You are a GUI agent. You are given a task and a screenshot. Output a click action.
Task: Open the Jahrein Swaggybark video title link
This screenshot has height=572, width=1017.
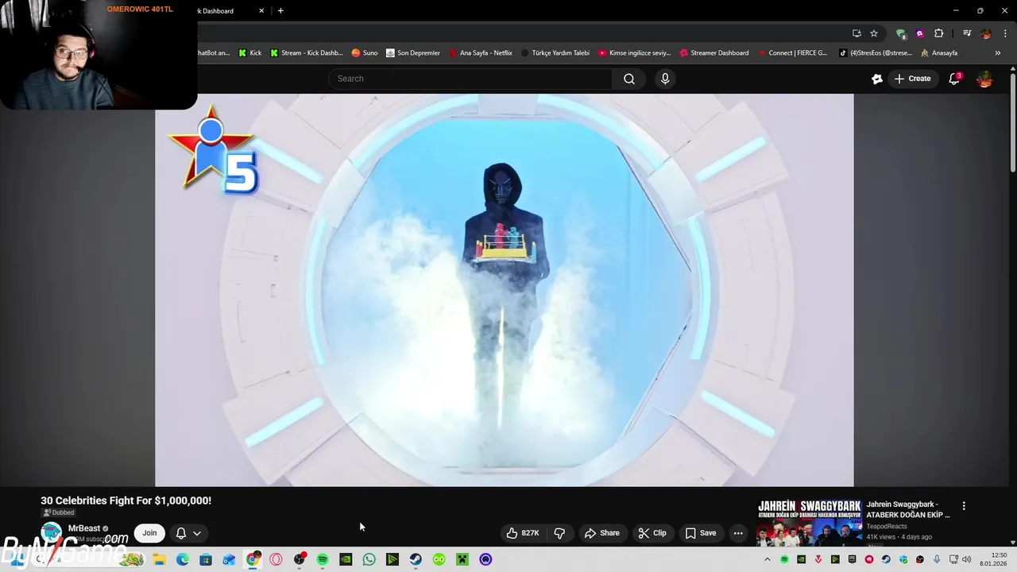point(908,509)
